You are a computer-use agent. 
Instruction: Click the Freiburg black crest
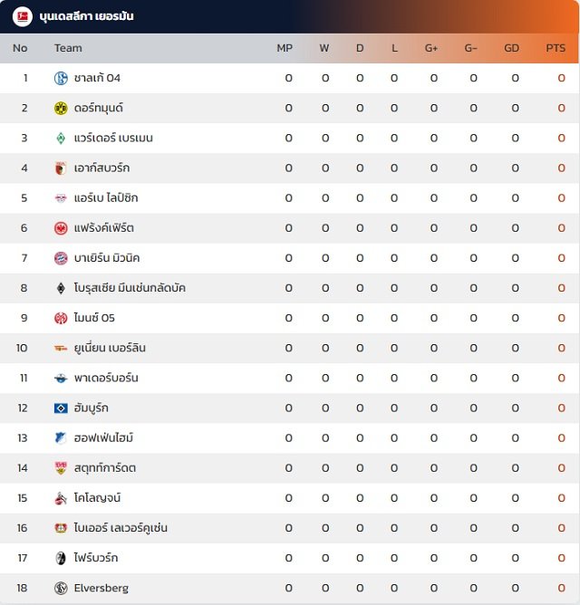point(61,558)
